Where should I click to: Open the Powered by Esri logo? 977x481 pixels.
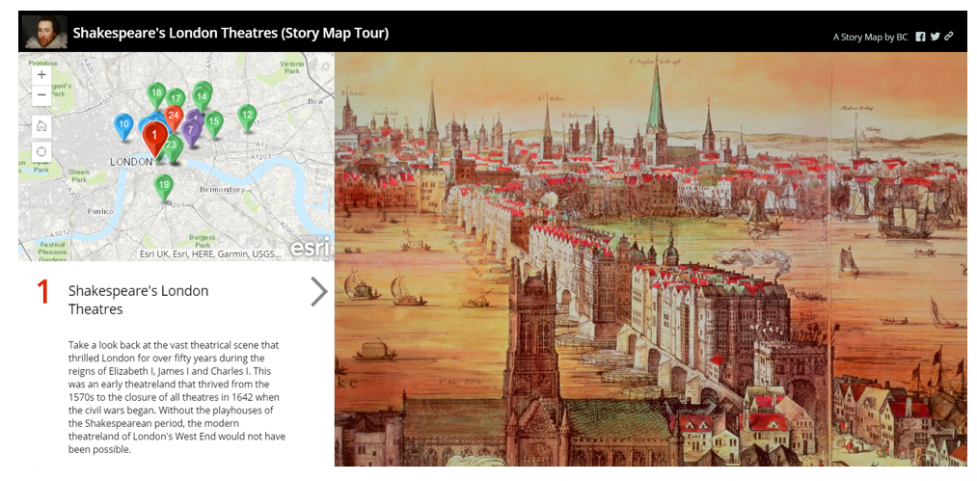coord(311,248)
